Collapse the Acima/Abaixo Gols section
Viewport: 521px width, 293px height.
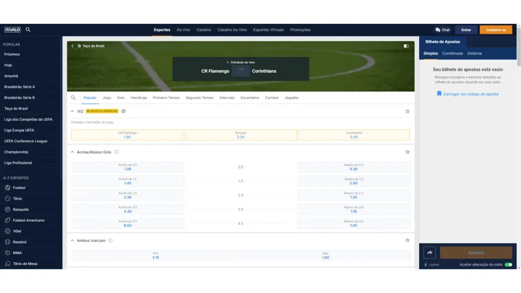(x=72, y=152)
